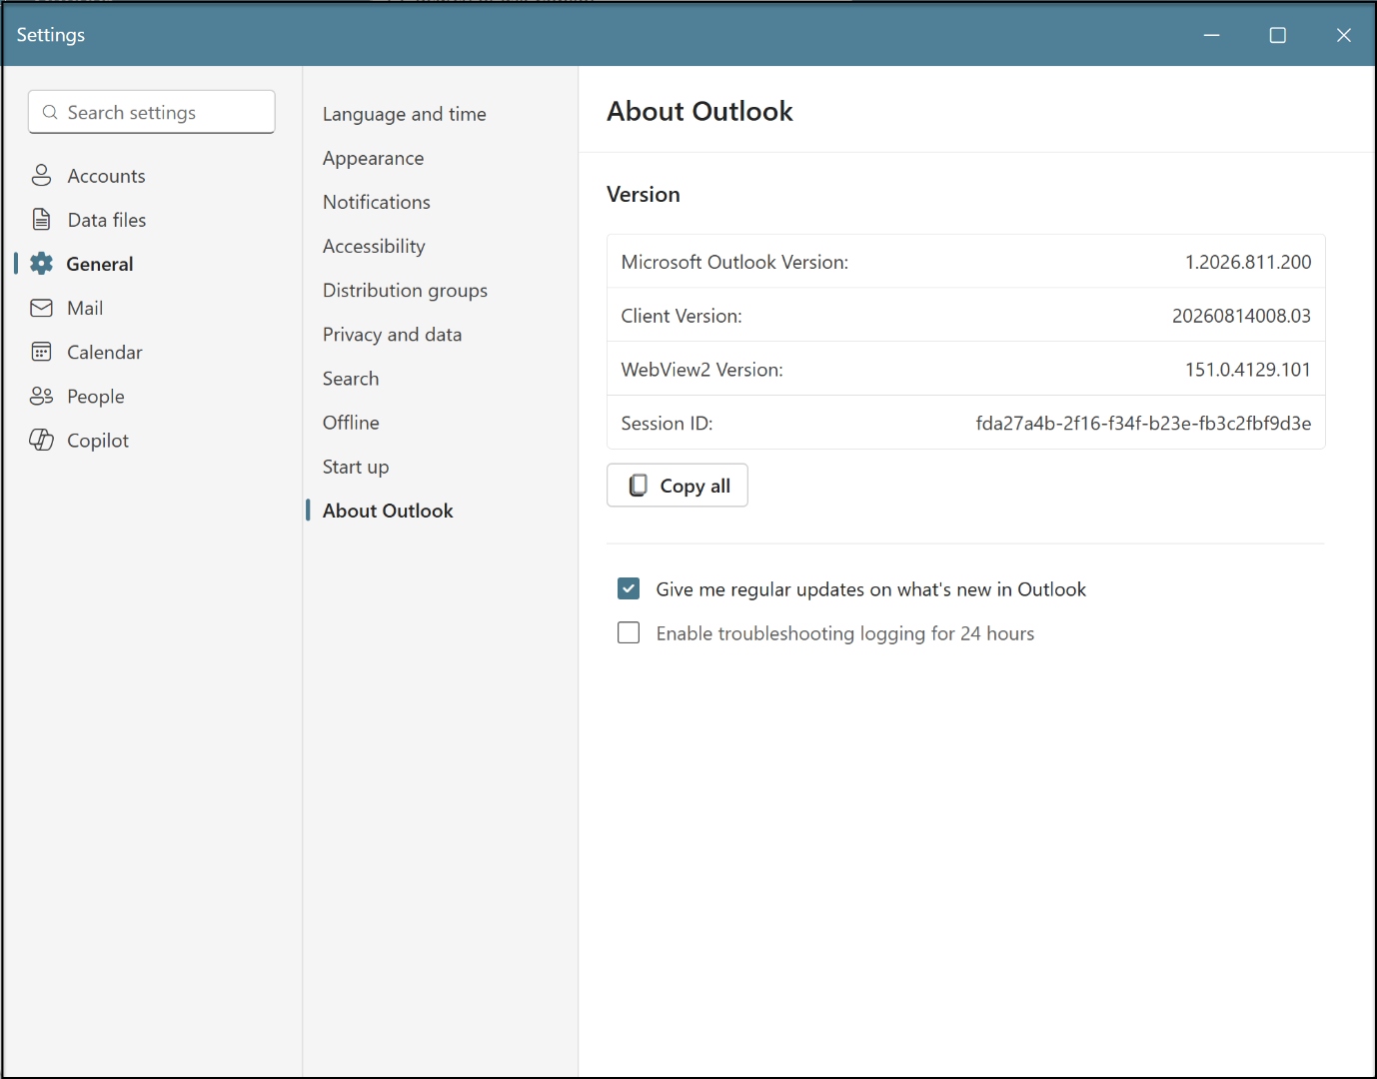The image size is (1377, 1079).
Task: Click the Mail envelope icon
Action: point(41,308)
